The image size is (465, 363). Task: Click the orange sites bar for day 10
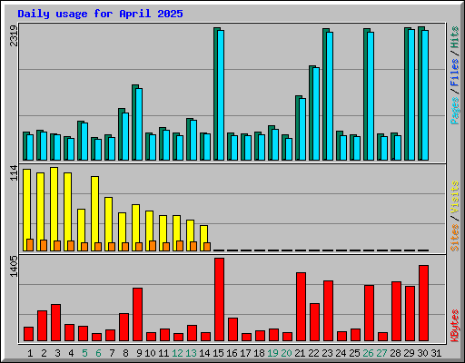pos(153,246)
